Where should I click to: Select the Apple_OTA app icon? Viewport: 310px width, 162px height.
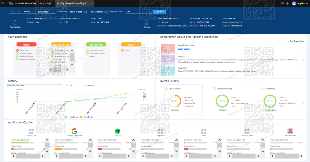click(31, 131)
